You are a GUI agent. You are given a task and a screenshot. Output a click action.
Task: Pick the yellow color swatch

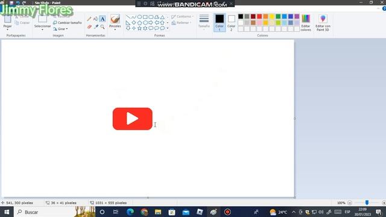(x=272, y=16)
